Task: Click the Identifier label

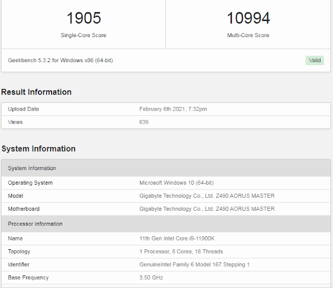Action: (19, 265)
